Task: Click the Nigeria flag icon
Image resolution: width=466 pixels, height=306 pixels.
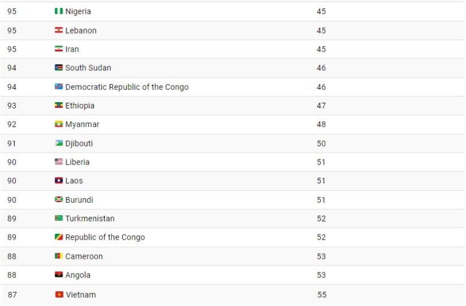Action: point(59,11)
